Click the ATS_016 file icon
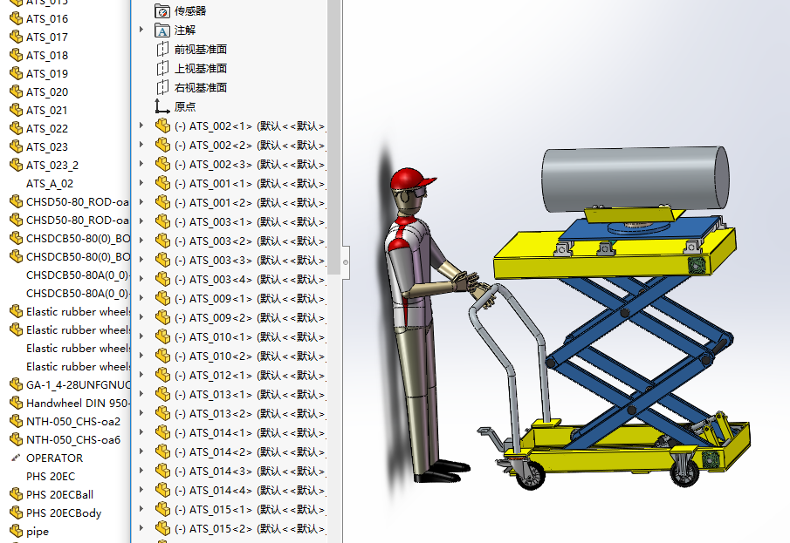790x543 pixels. (x=16, y=18)
